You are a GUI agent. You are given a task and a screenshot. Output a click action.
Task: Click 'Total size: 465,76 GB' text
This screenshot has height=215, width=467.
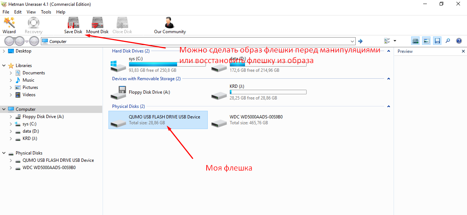pyautogui.click(x=249, y=123)
